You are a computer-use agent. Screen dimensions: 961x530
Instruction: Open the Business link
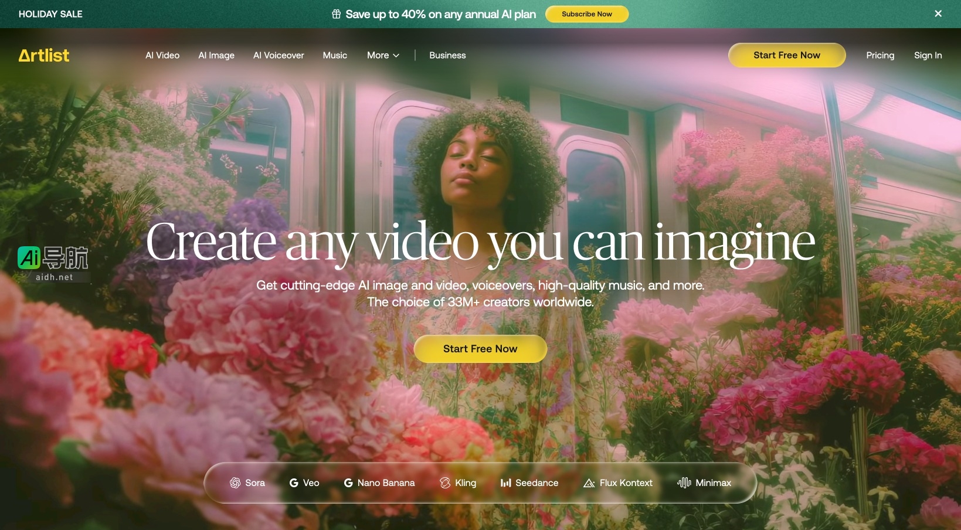coord(447,55)
